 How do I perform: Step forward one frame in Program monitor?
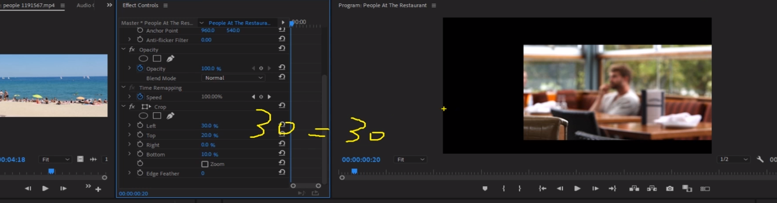coord(595,189)
